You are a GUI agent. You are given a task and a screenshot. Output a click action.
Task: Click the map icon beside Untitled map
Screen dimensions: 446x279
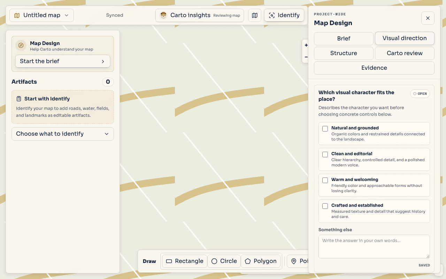tap(17, 15)
